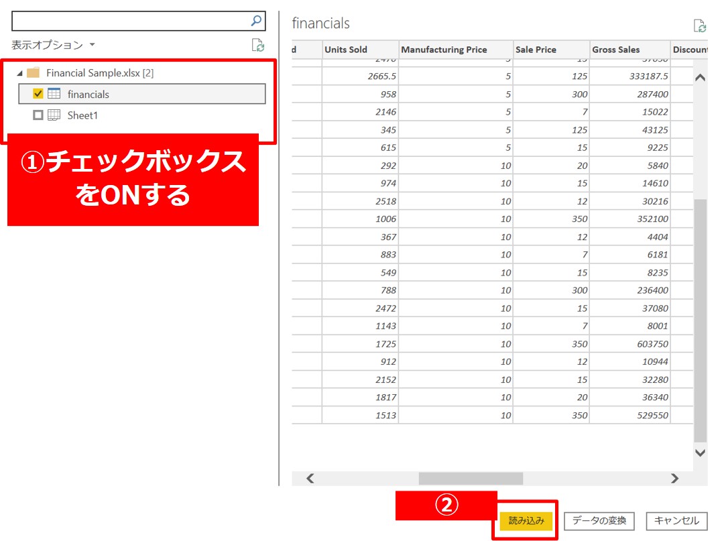Click the Sheet1 worksheet icon
Viewport: 718px width, 541px height.
54,115
